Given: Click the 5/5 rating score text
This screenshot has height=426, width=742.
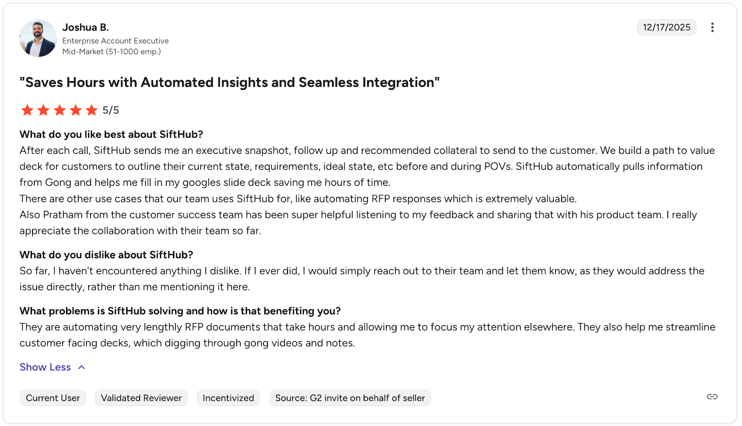Looking at the screenshot, I should pyautogui.click(x=111, y=110).
